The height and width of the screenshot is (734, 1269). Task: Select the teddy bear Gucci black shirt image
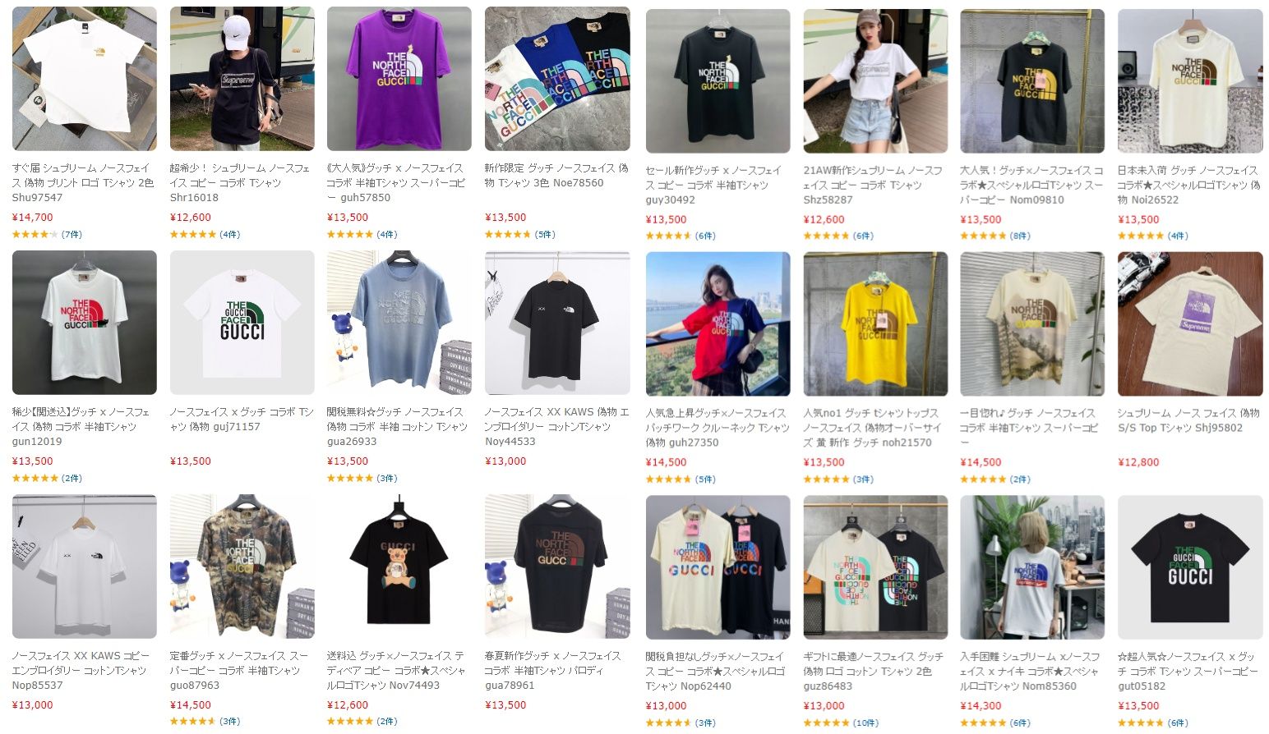(399, 567)
